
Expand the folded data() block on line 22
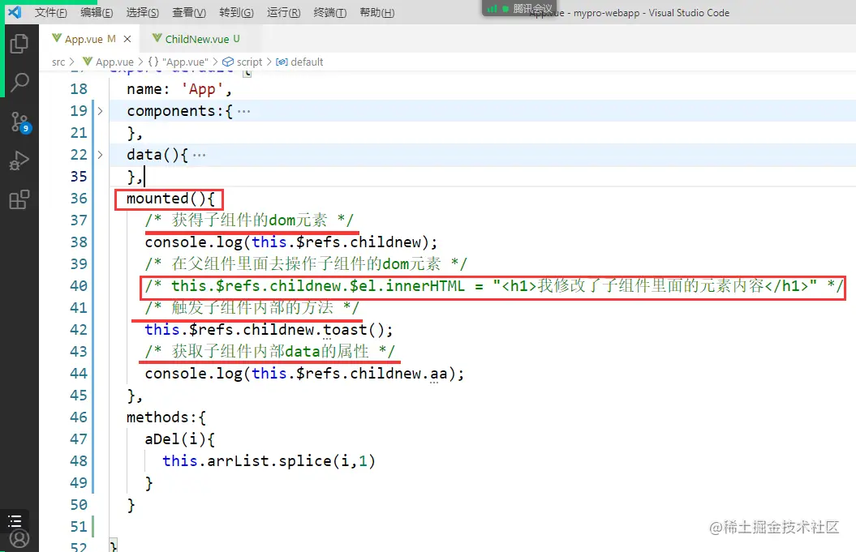99,154
